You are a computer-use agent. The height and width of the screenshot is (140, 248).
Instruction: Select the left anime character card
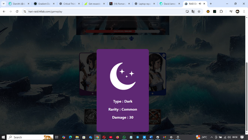click(x=88, y=74)
